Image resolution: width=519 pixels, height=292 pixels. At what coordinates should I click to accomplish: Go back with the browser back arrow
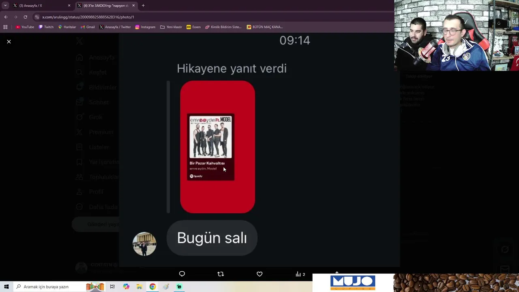click(x=6, y=17)
